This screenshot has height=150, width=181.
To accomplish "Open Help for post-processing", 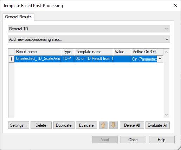I will [162, 140].
